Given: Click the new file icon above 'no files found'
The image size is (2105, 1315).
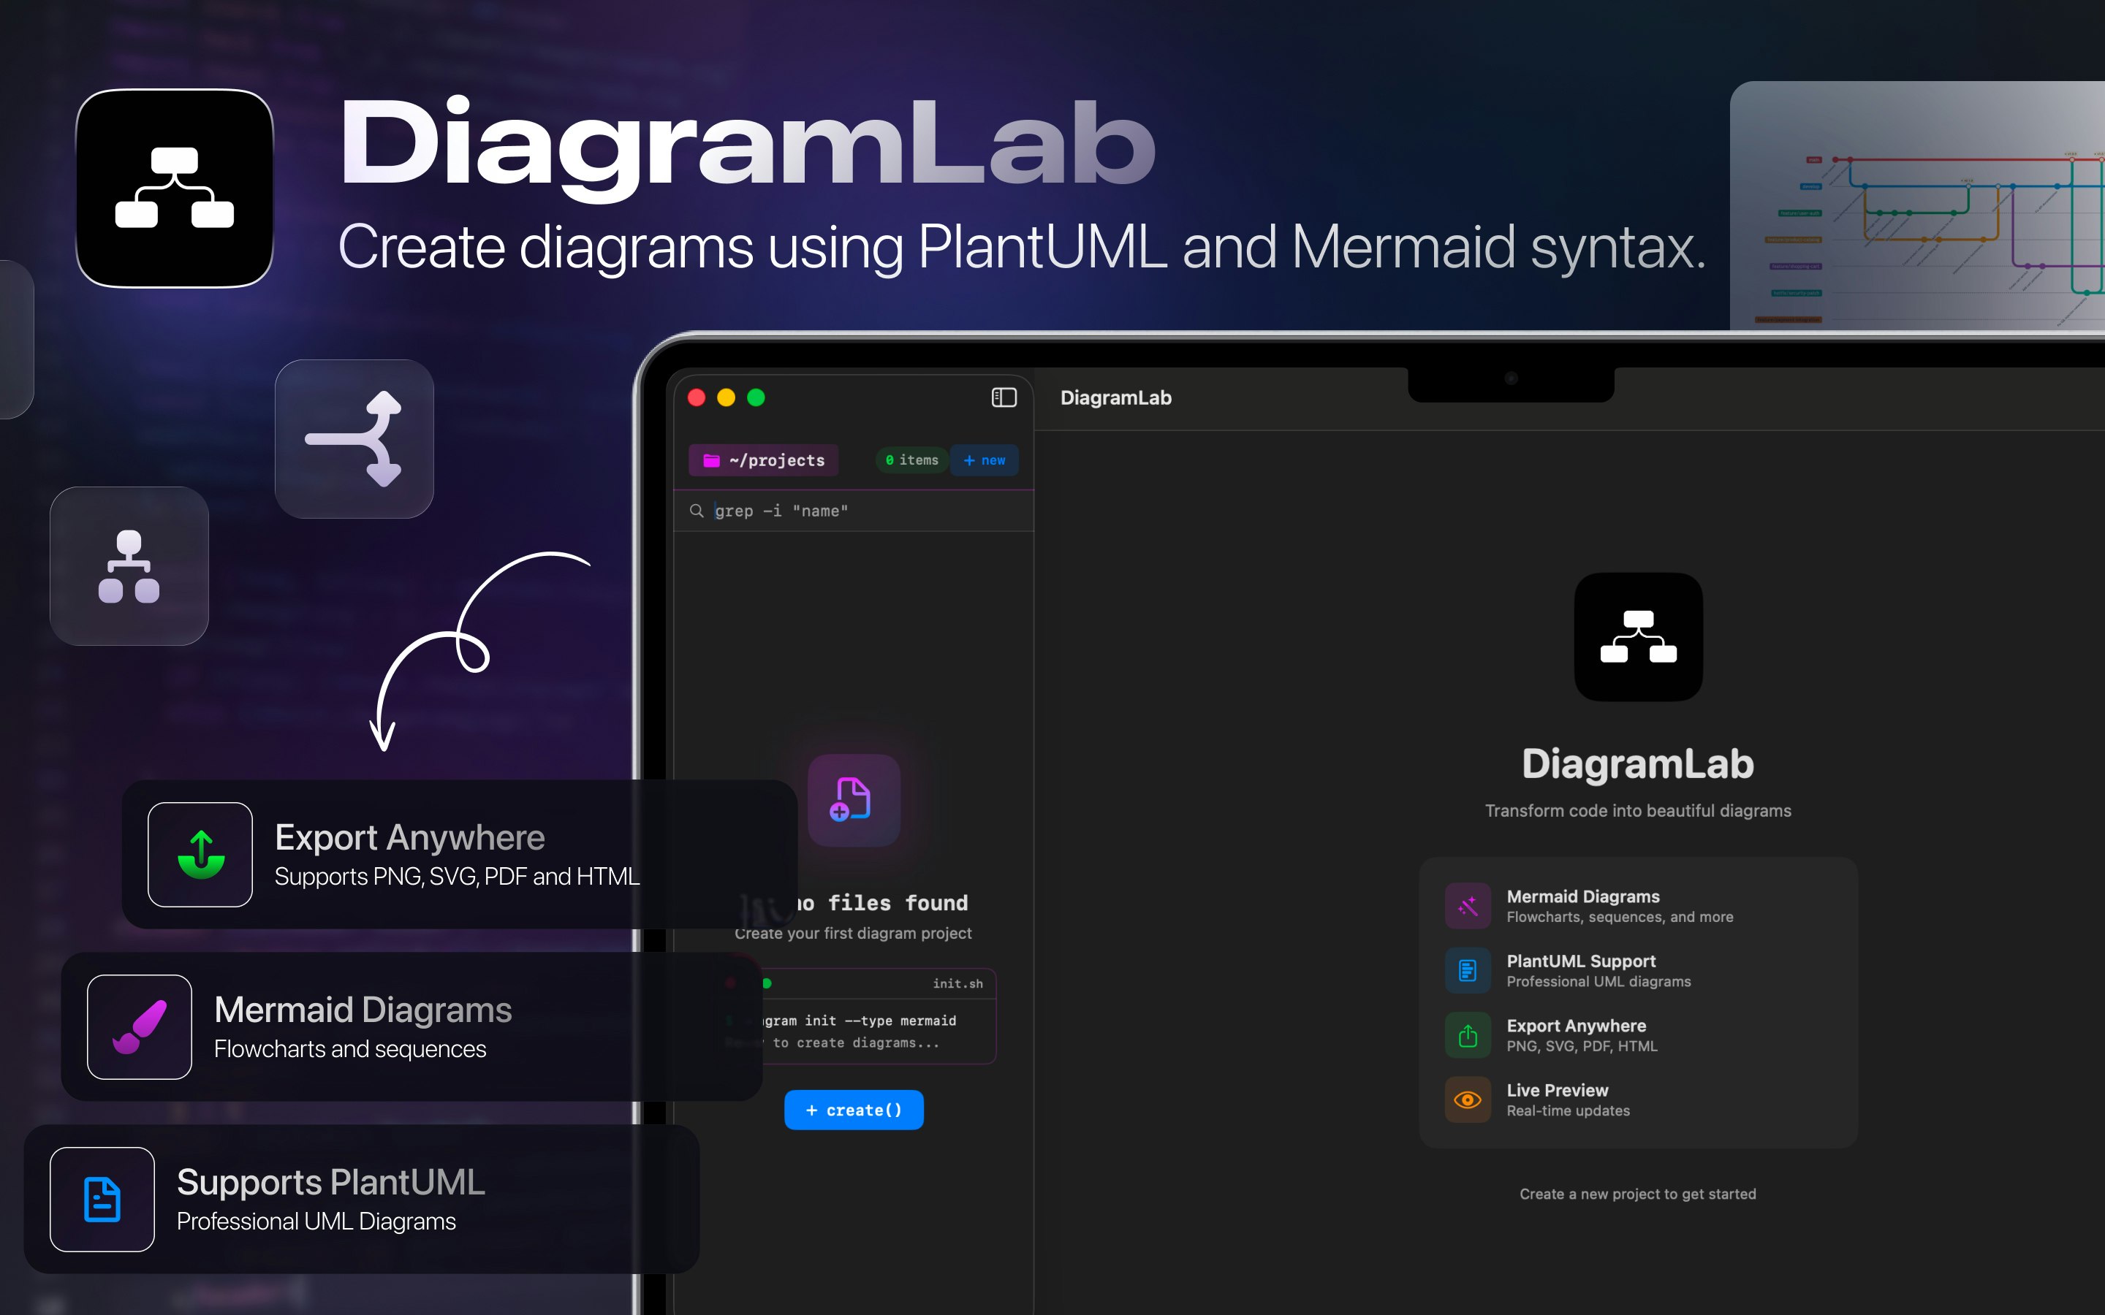Looking at the screenshot, I should click(x=853, y=800).
